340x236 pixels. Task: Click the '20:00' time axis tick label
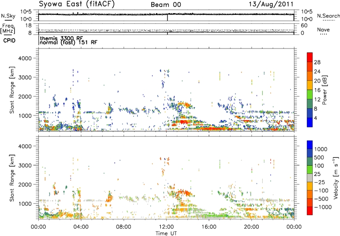point(252,227)
